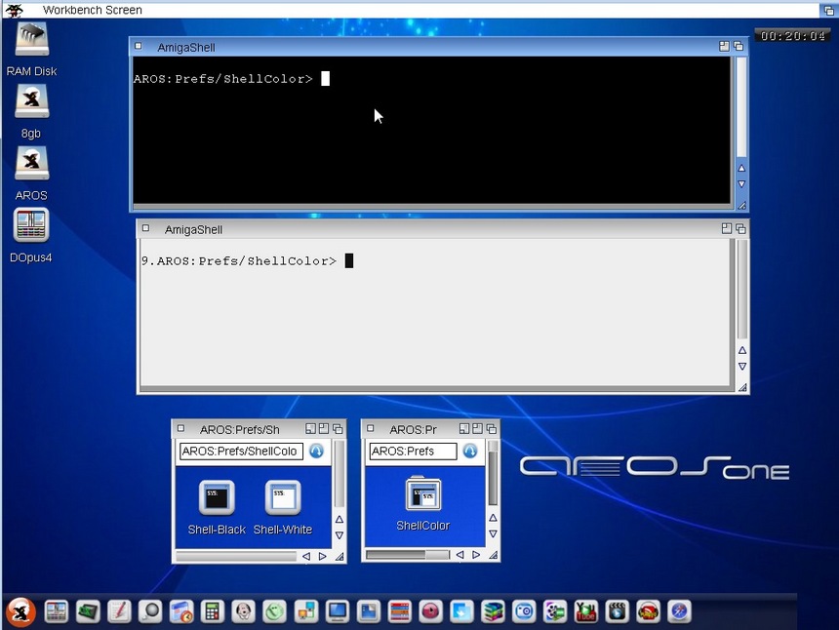This screenshot has height=630, width=839.
Task: Select the Shell-Black icon
Action: pos(217,497)
